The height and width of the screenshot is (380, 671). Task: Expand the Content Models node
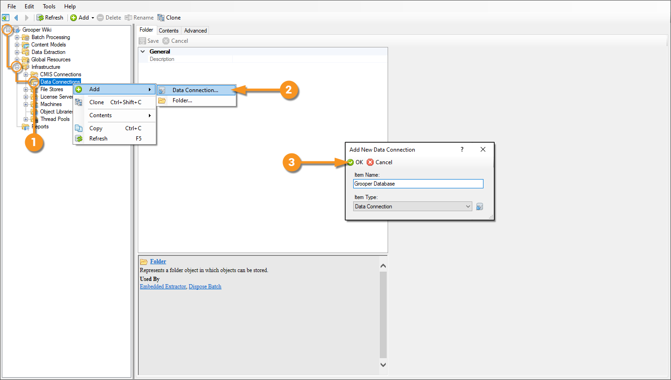[x=17, y=45]
